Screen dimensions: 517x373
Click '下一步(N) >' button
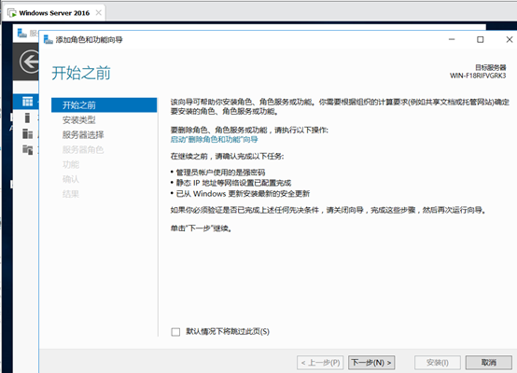coord(371,363)
